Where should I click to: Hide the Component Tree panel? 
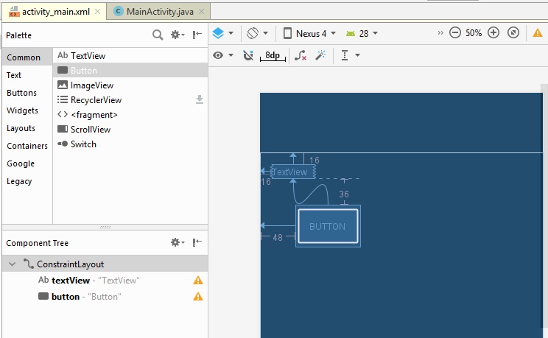197,242
